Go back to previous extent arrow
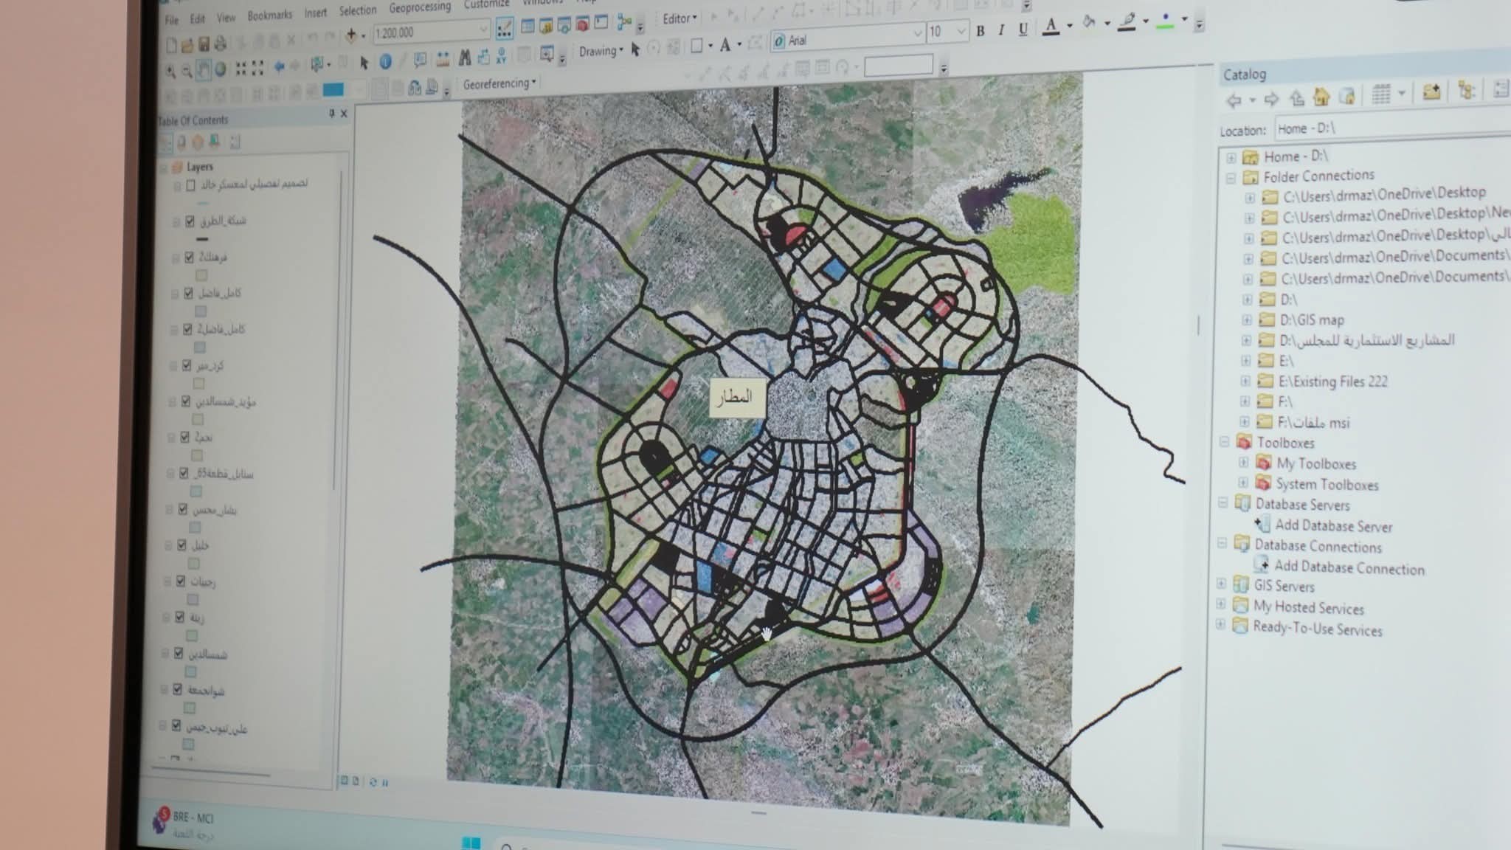Image resolution: width=1511 pixels, height=850 pixels. pyautogui.click(x=279, y=67)
